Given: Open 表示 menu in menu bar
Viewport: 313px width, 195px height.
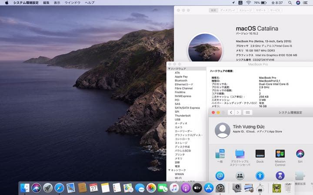Looking at the screenshot, I should pyautogui.click(x=57, y=3).
